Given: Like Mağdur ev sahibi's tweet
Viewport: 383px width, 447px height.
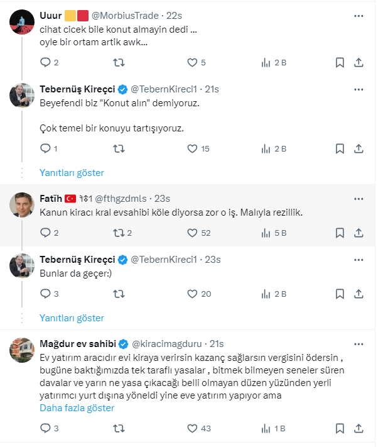Looking at the screenshot, I should click(193, 429).
